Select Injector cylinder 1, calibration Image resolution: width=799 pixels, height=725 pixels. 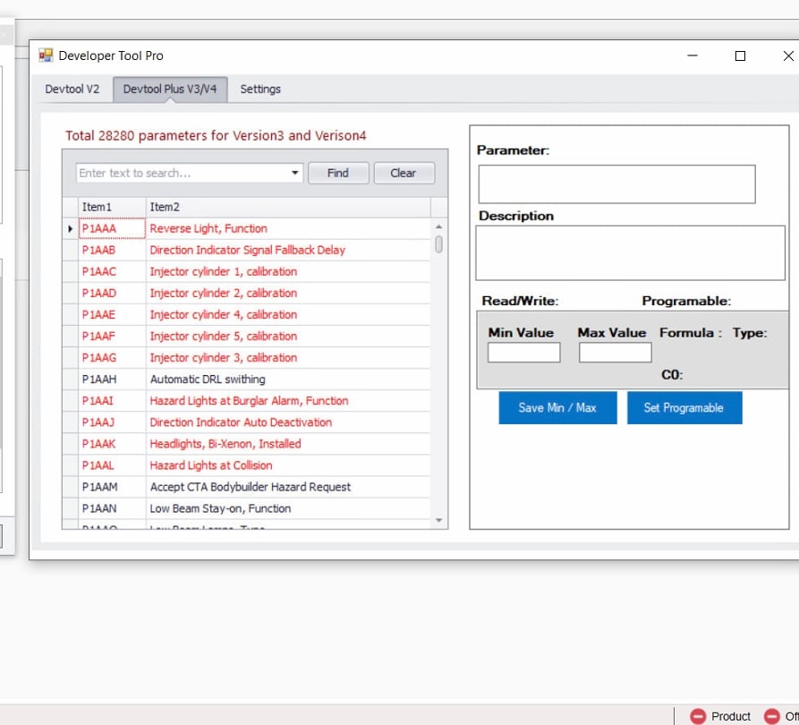point(288,271)
